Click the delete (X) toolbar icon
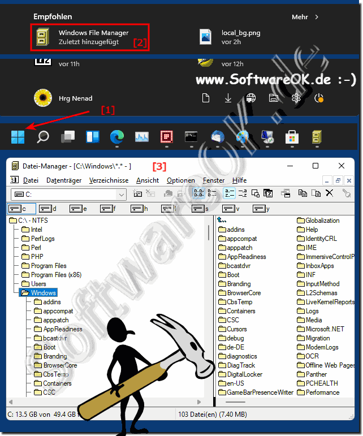The height and width of the screenshot is (436, 363). click(x=330, y=193)
